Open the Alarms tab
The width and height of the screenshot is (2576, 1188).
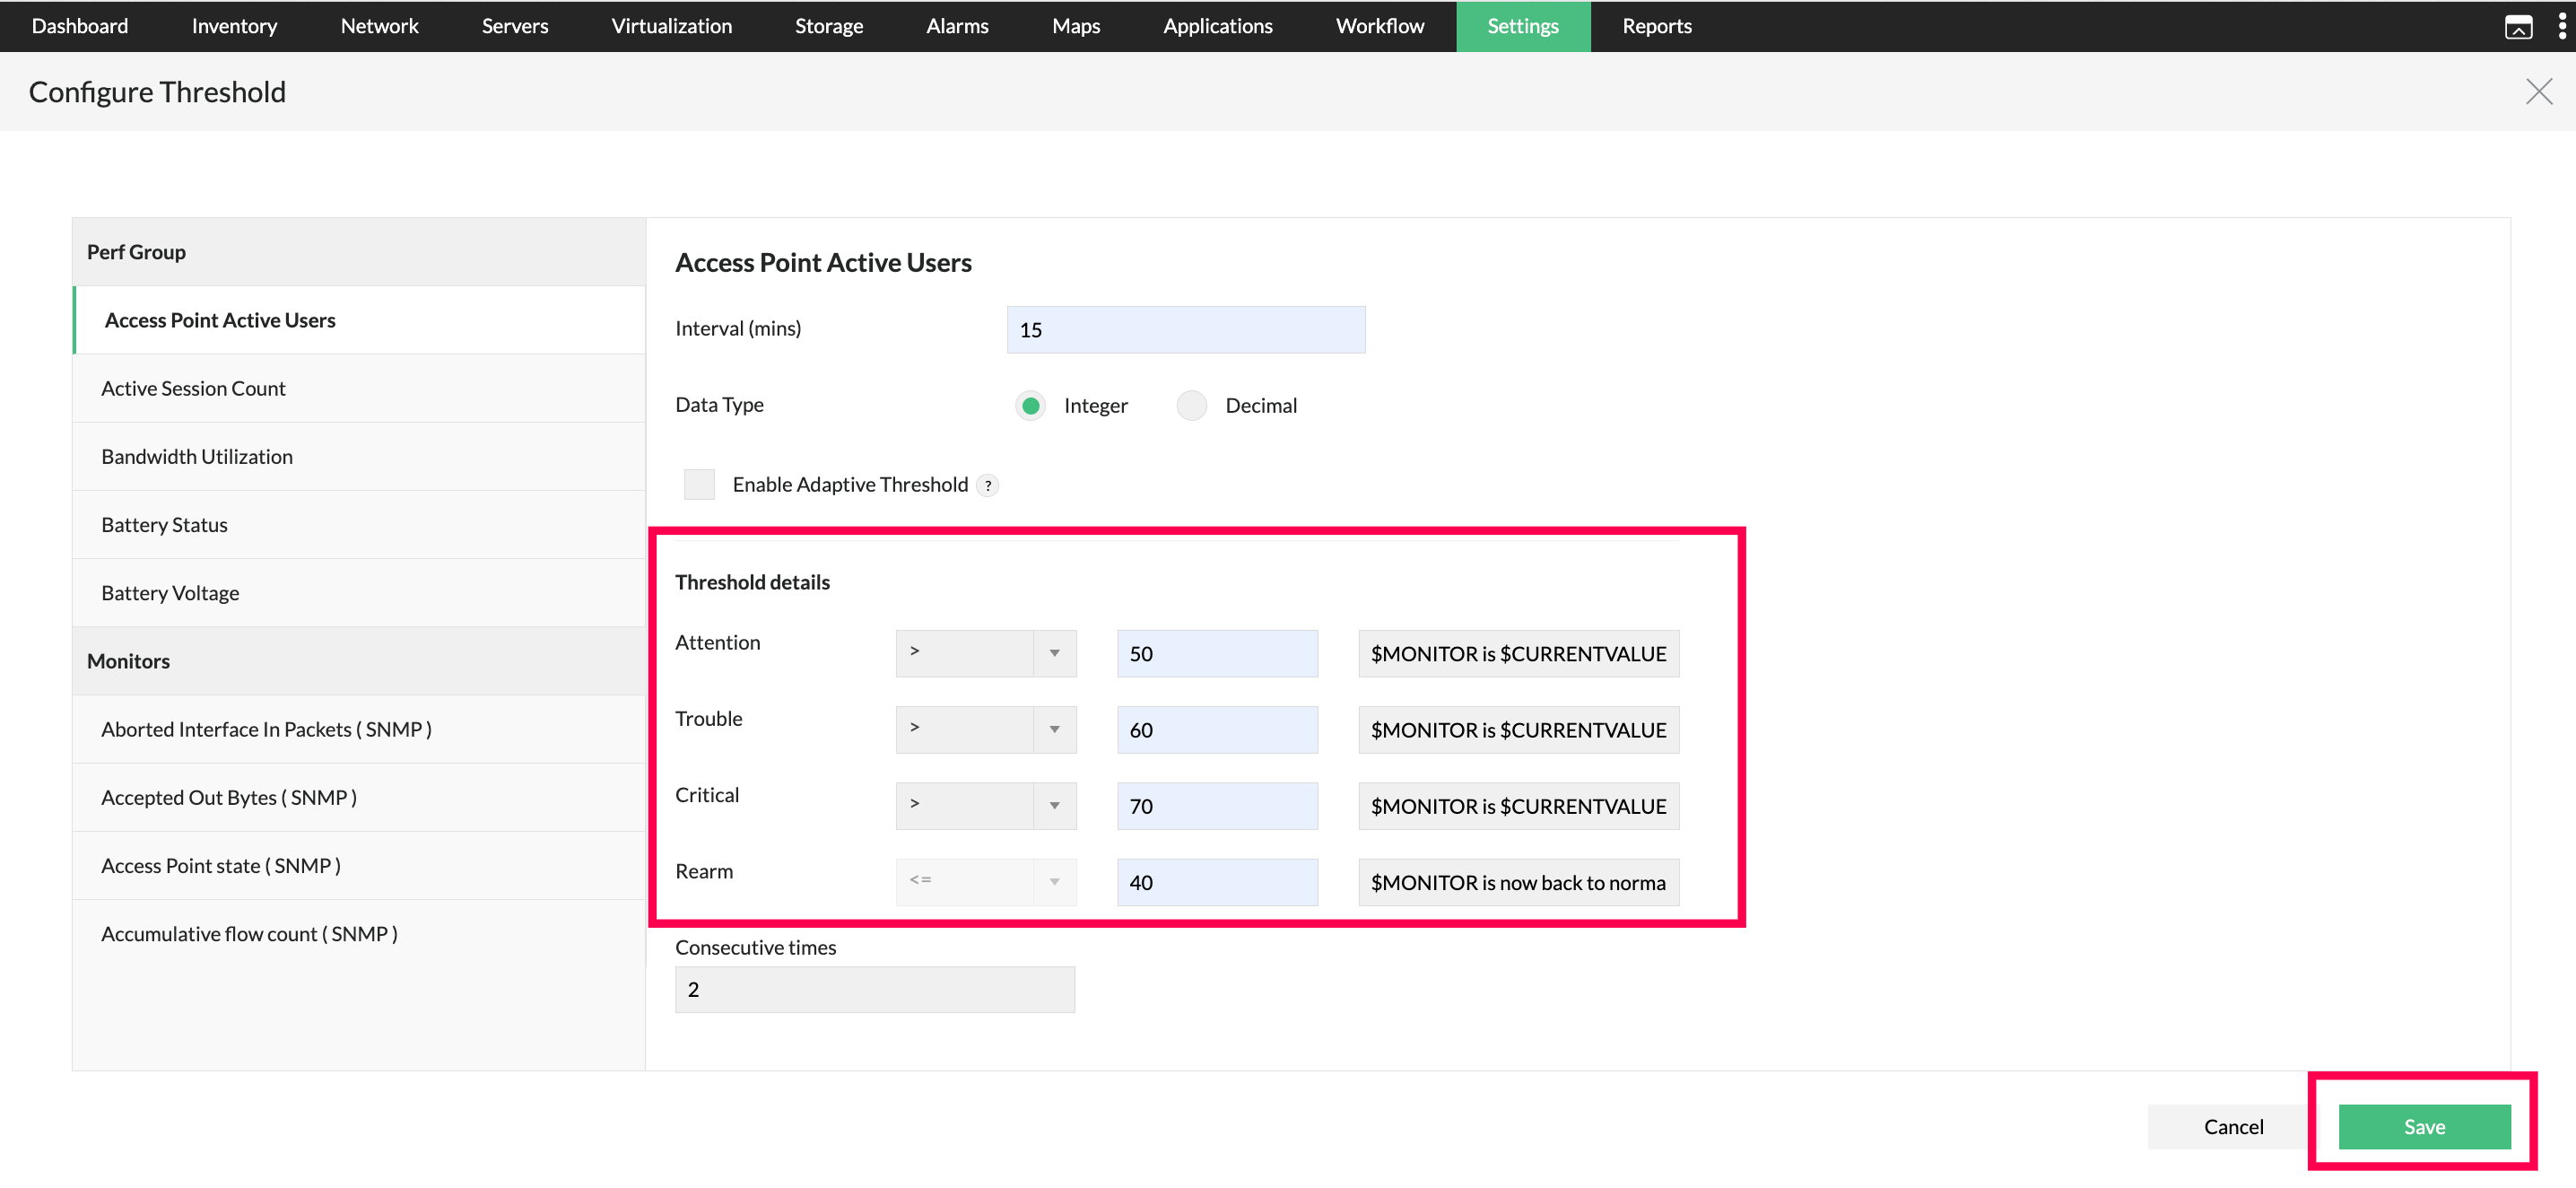(x=957, y=26)
